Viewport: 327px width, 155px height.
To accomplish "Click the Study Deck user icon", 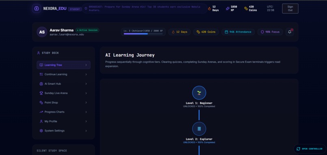I will [39, 53].
